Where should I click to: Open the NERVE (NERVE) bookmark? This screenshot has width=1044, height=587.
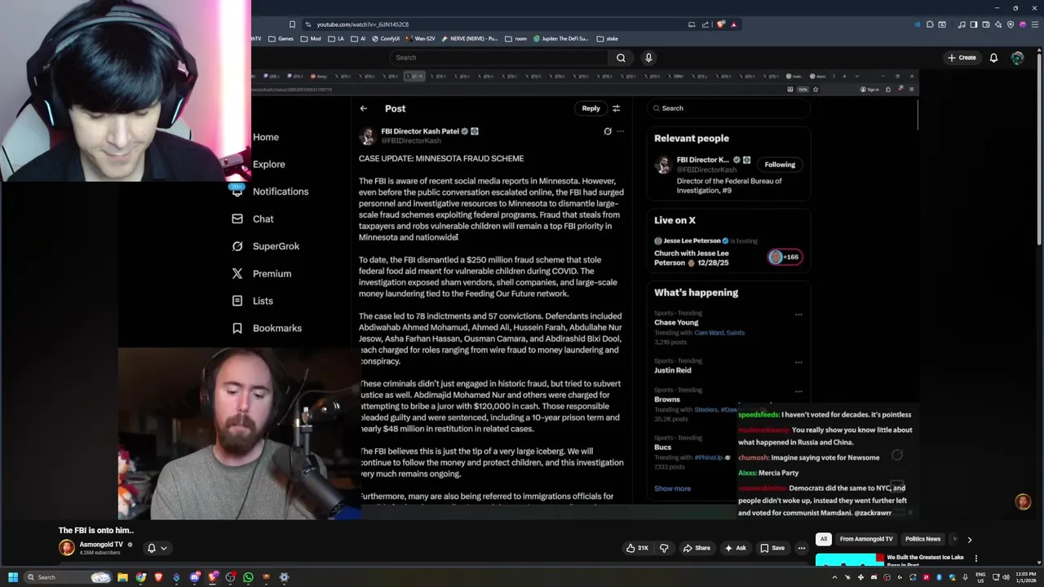470,38
